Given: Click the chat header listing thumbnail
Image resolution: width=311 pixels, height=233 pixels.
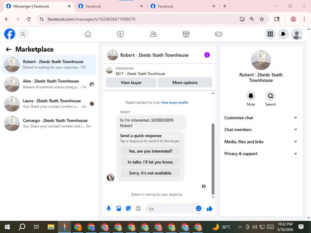Looking at the screenshot, I should 113,55.
